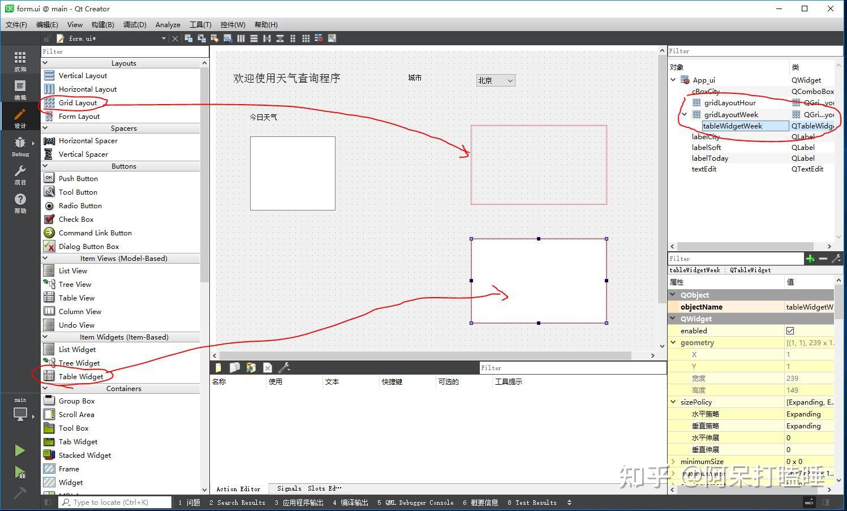This screenshot has height=511, width=847.
Task: Select the Check Box widget entry
Action: click(x=76, y=219)
